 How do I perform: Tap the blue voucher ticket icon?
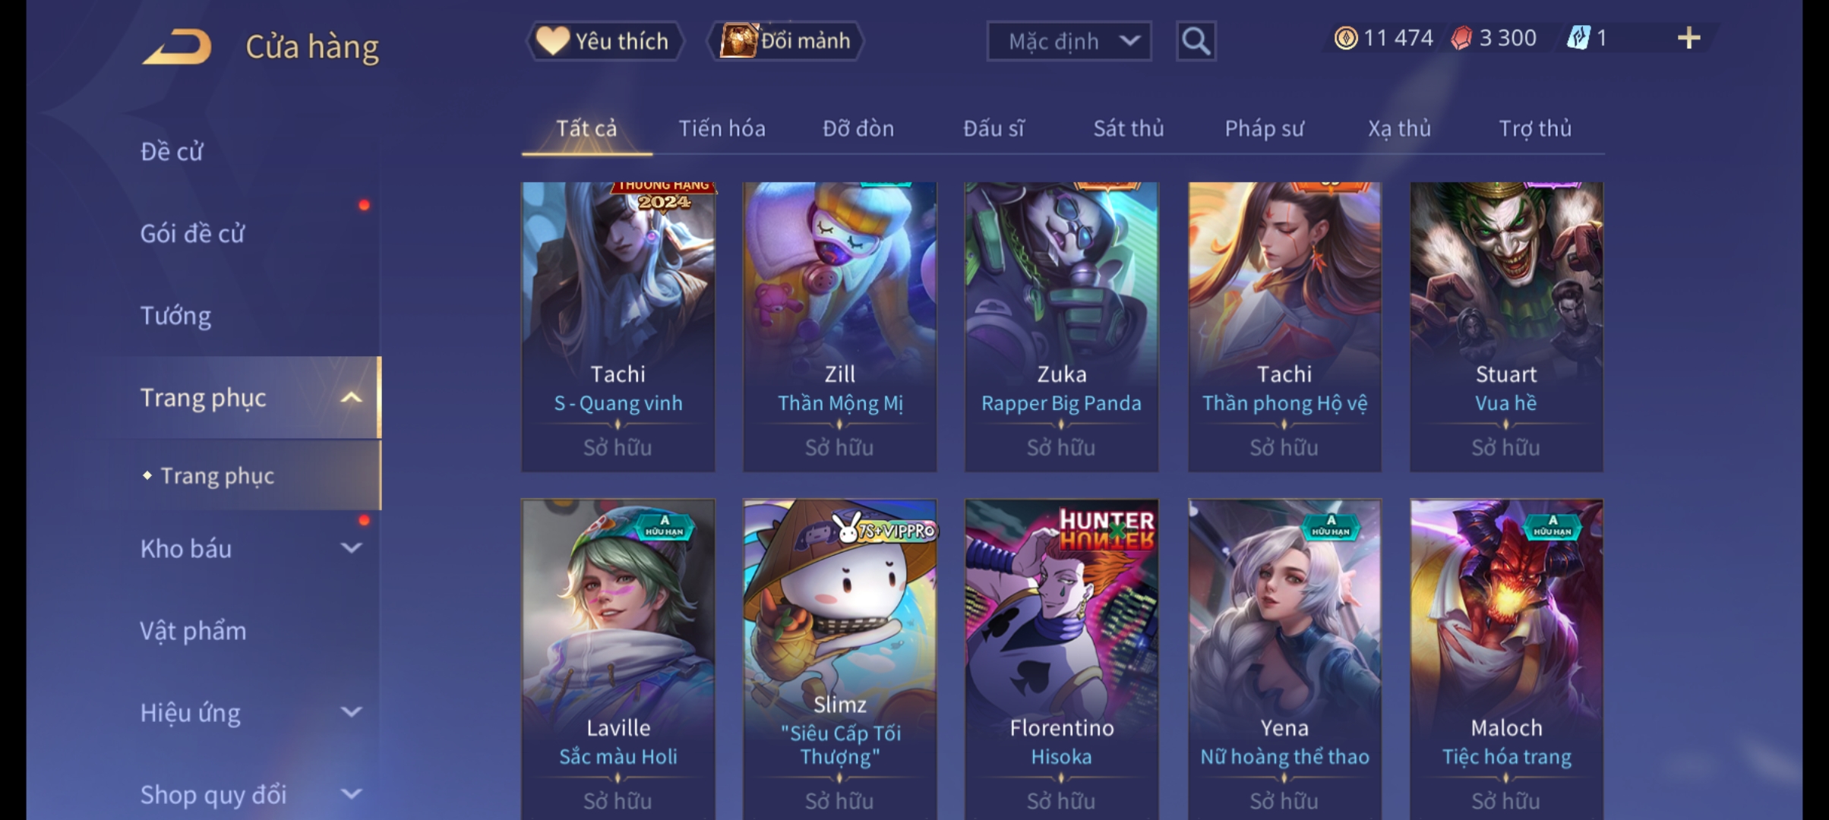pyautogui.click(x=1579, y=38)
